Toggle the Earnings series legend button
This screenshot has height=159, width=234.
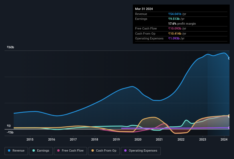pyautogui.click(x=41, y=151)
